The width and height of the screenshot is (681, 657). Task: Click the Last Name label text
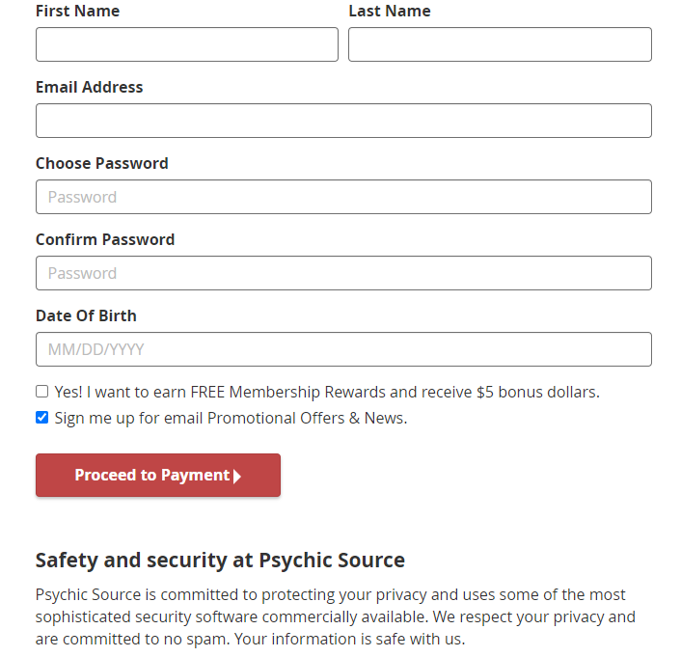[x=390, y=11]
